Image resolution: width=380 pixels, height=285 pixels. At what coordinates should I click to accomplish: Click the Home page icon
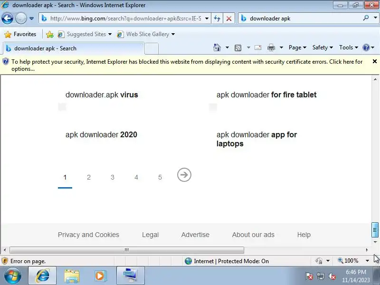tap(217, 47)
